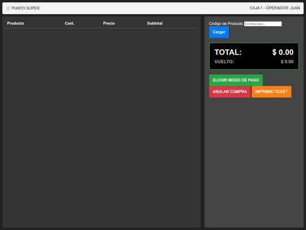Click the CAJA 1 - OPERADOR: JUAN label
Viewport: 306px width, 230px height.
[275, 8]
